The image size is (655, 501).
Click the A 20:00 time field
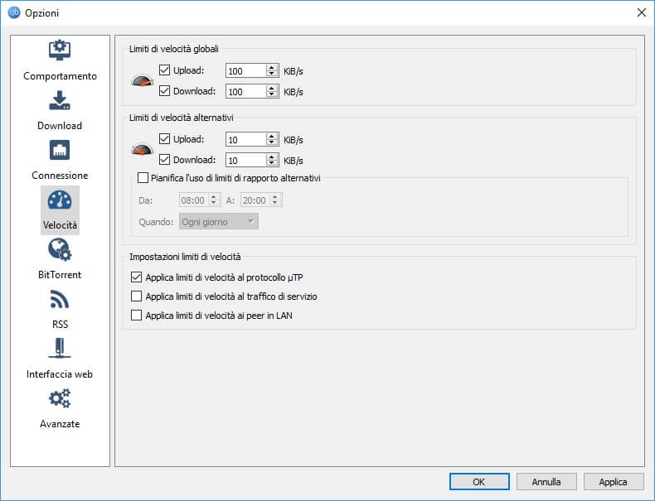coord(261,200)
